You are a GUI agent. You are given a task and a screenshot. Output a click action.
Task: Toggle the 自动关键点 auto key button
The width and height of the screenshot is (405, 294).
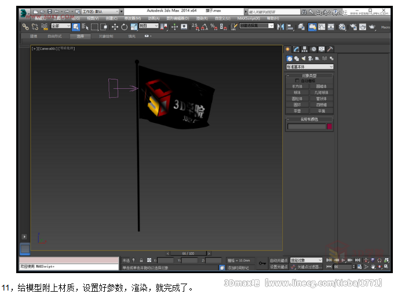pyautogui.click(x=279, y=260)
